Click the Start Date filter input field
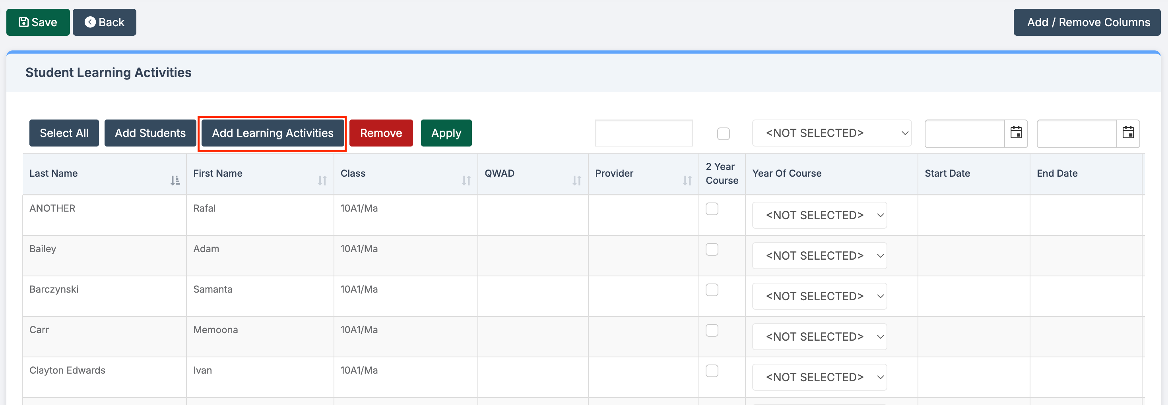 point(965,134)
